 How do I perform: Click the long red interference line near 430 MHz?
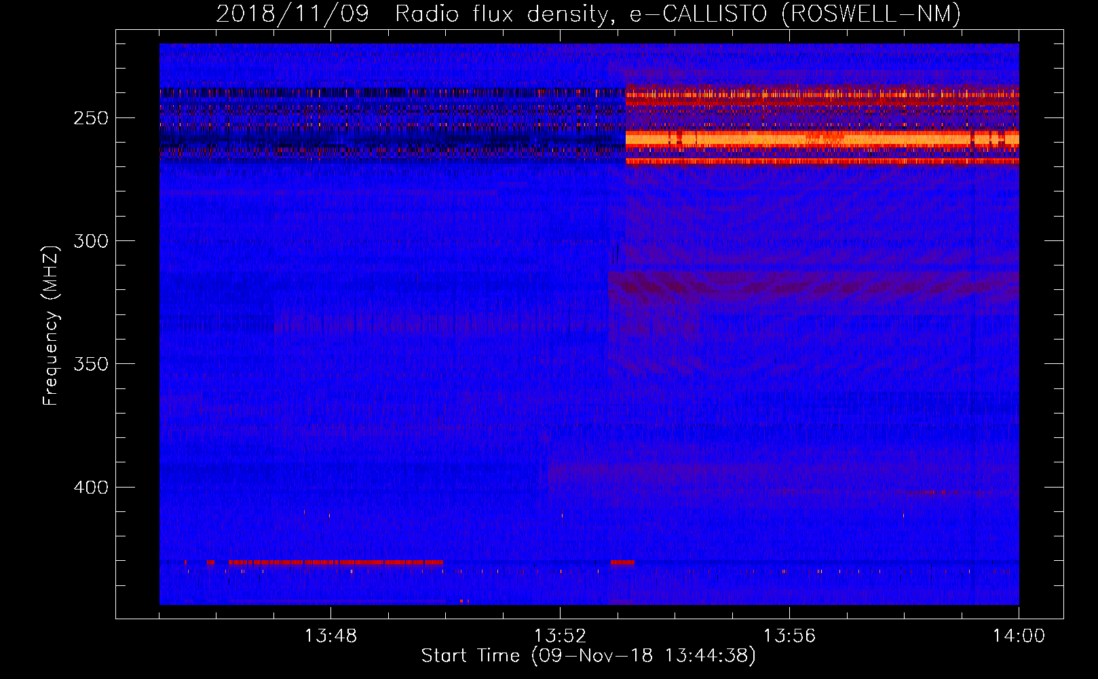336,562
